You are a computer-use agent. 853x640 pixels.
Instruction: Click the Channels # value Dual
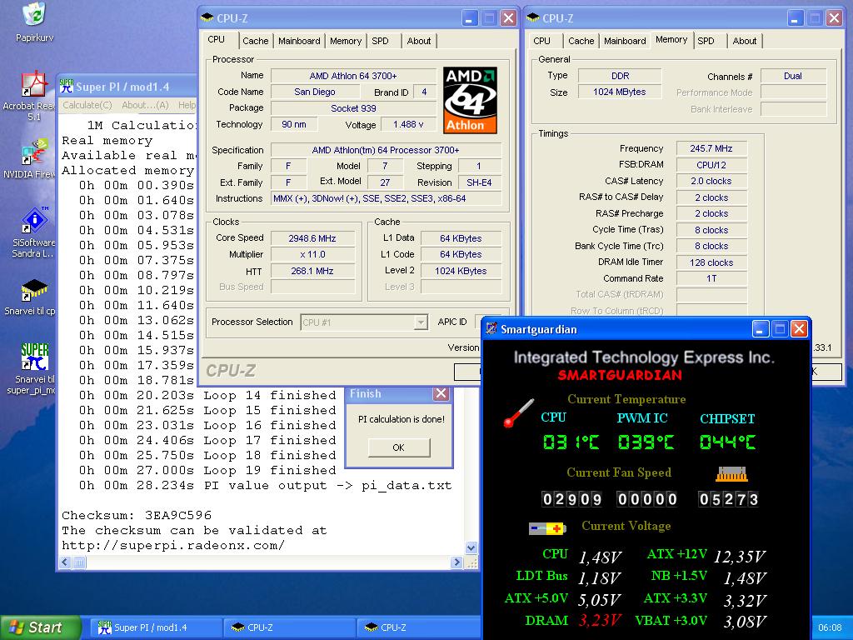[x=793, y=76]
